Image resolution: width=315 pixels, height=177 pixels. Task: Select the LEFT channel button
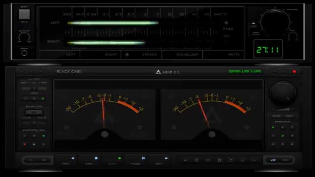point(60,55)
